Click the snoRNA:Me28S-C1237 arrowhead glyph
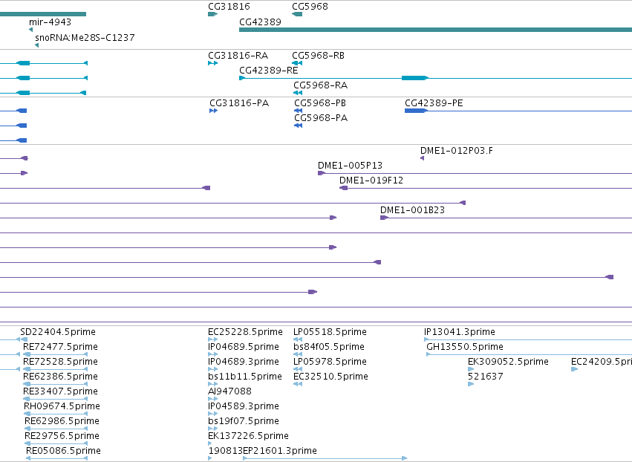 [x=36, y=45]
